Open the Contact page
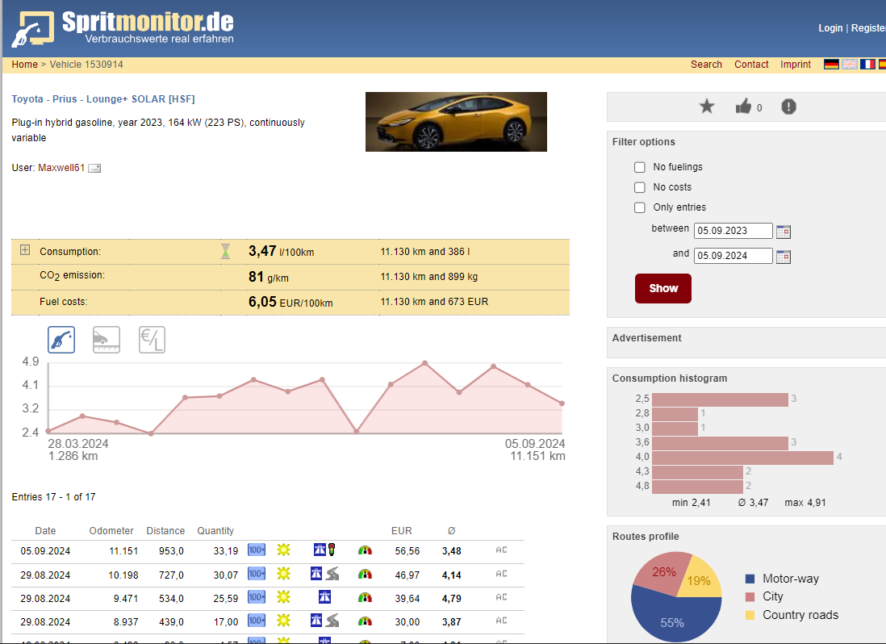Image resolution: width=886 pixels, height=644 pixels. tap(751, 65)
